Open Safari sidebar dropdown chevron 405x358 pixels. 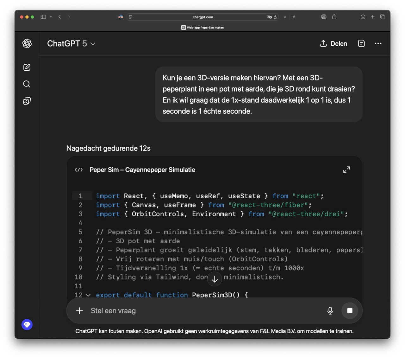[51, 17]
